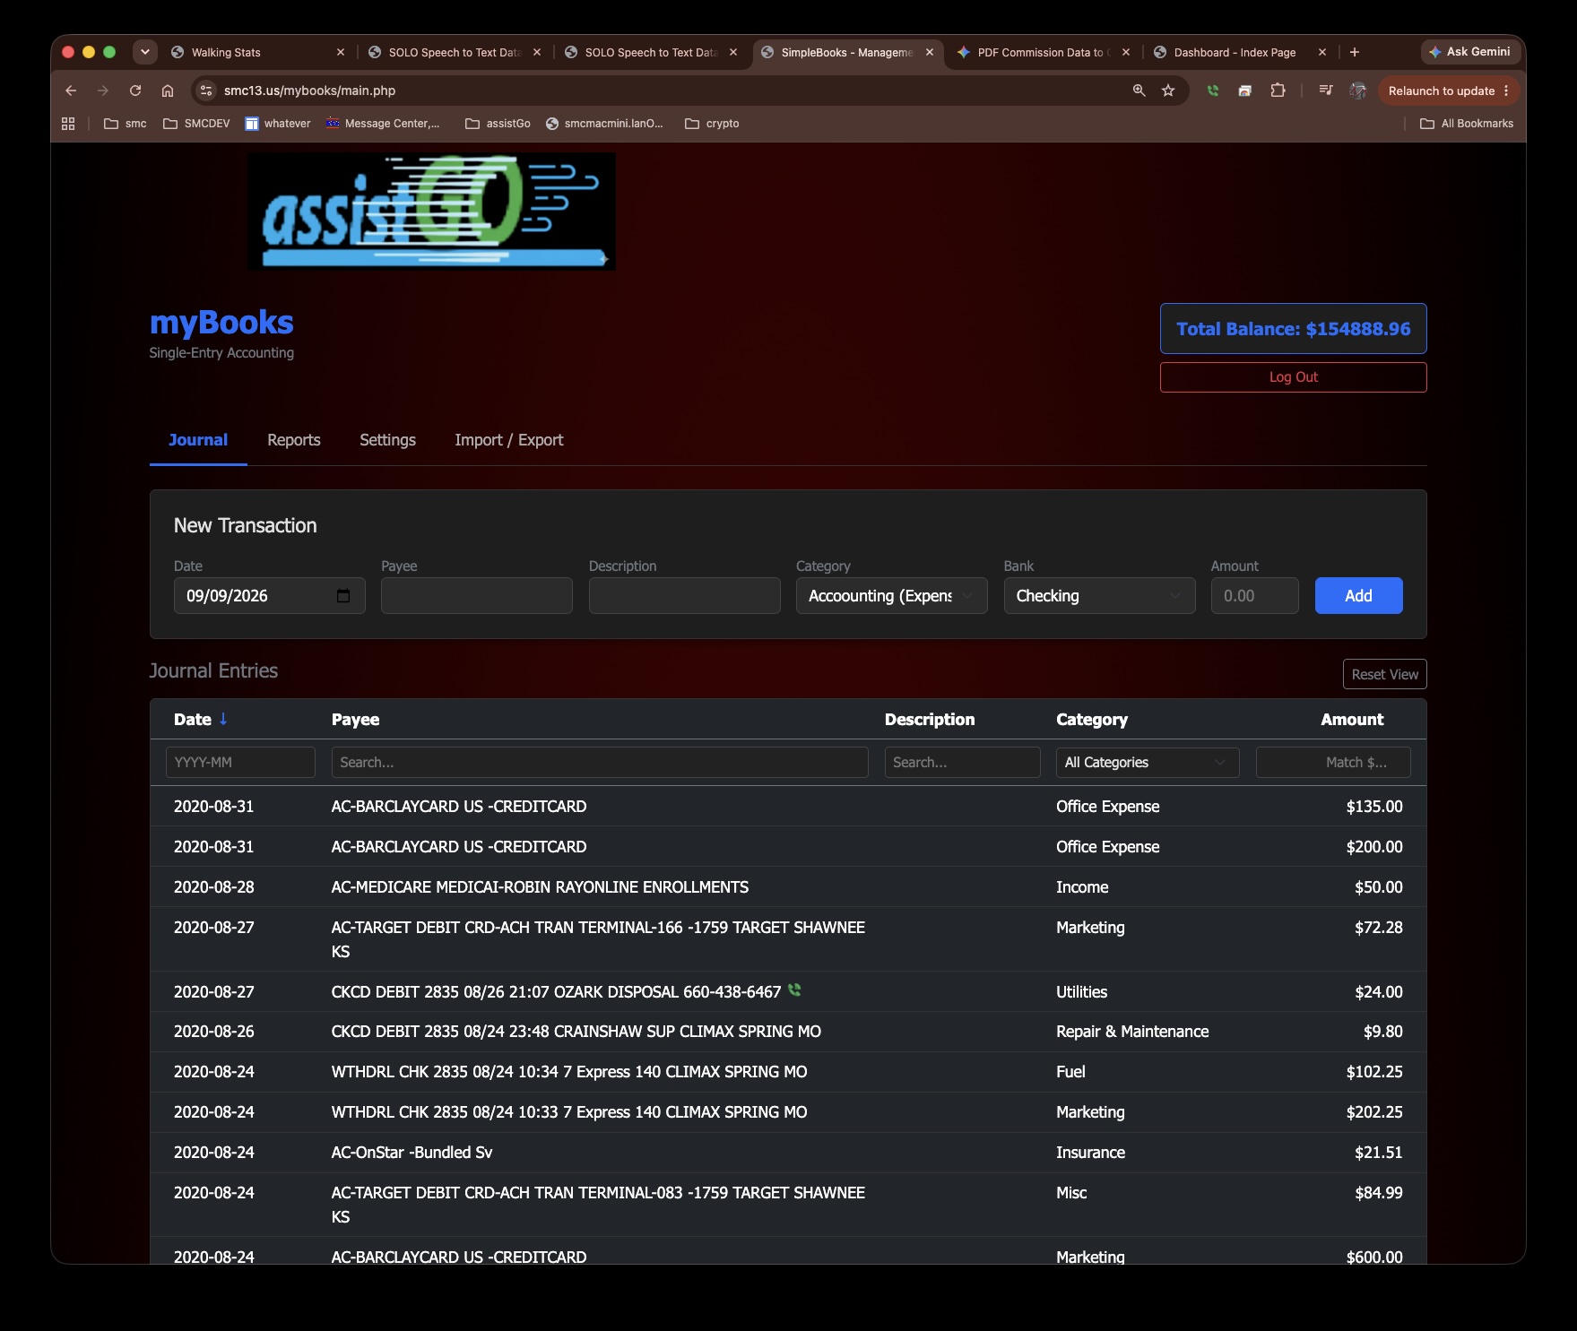The image size is (1577, 1331).
Task: Open the zoom magnifier icon in address bar
Action: (1139, 91)
